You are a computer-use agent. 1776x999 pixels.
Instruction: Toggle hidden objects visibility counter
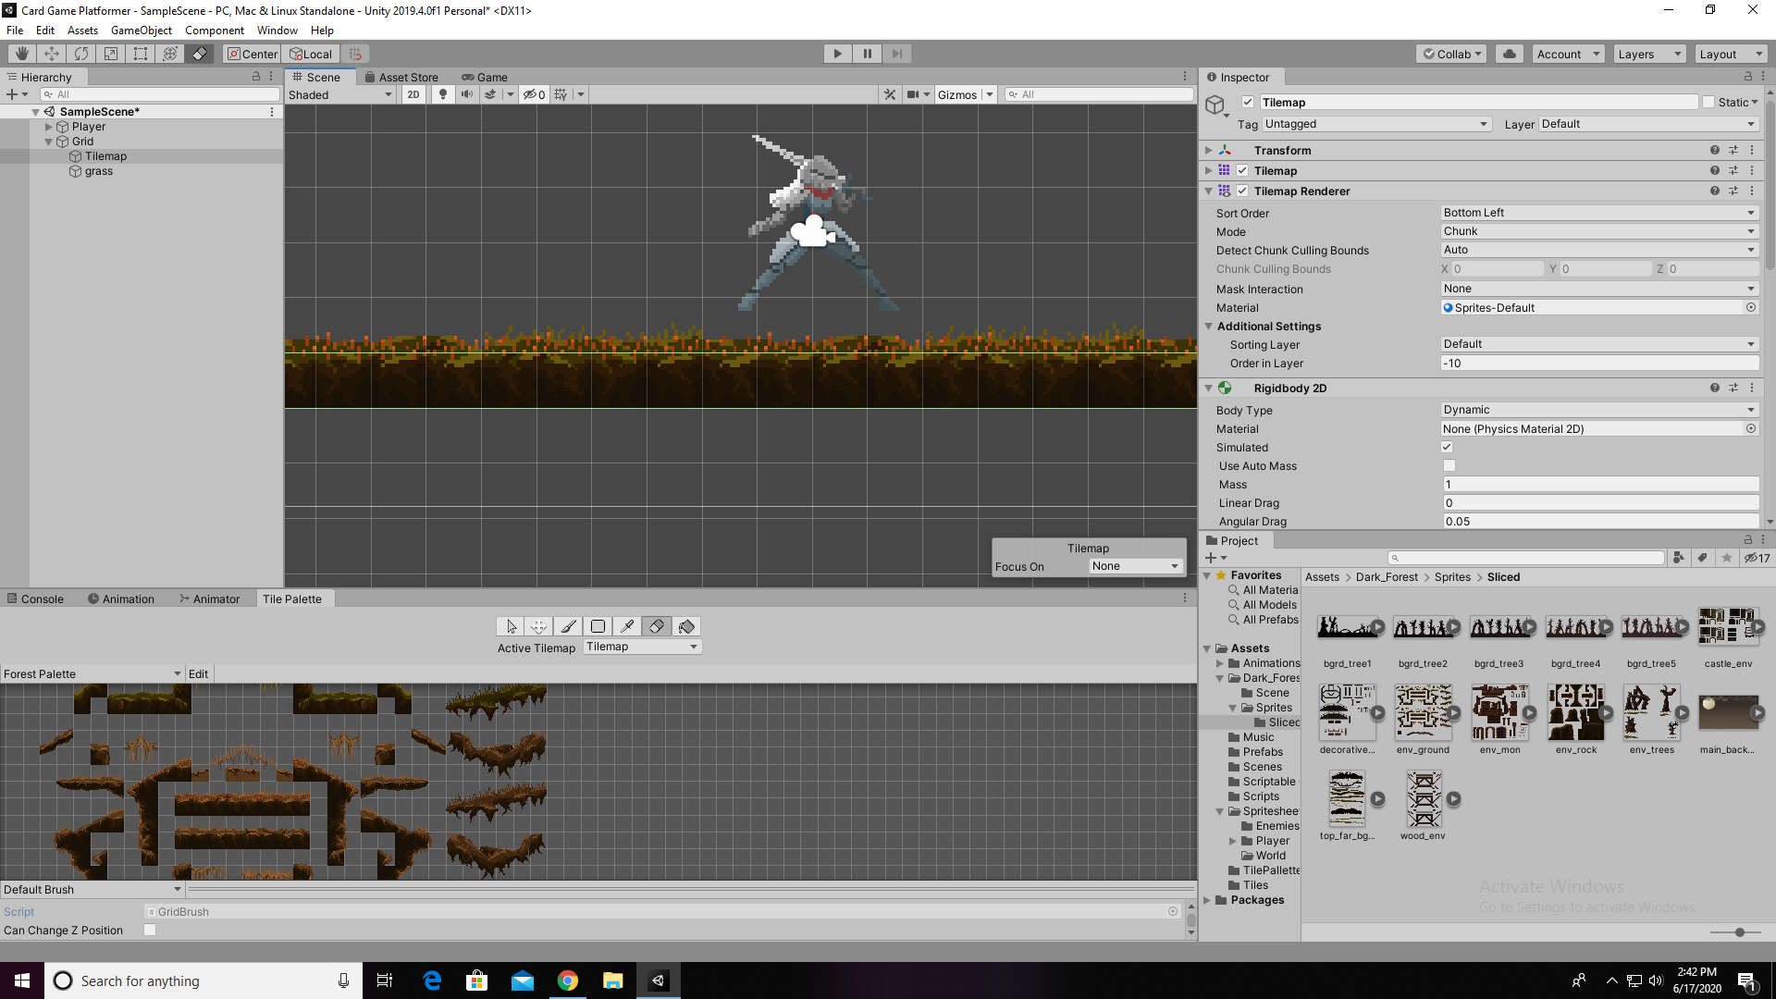click(534, 94)
